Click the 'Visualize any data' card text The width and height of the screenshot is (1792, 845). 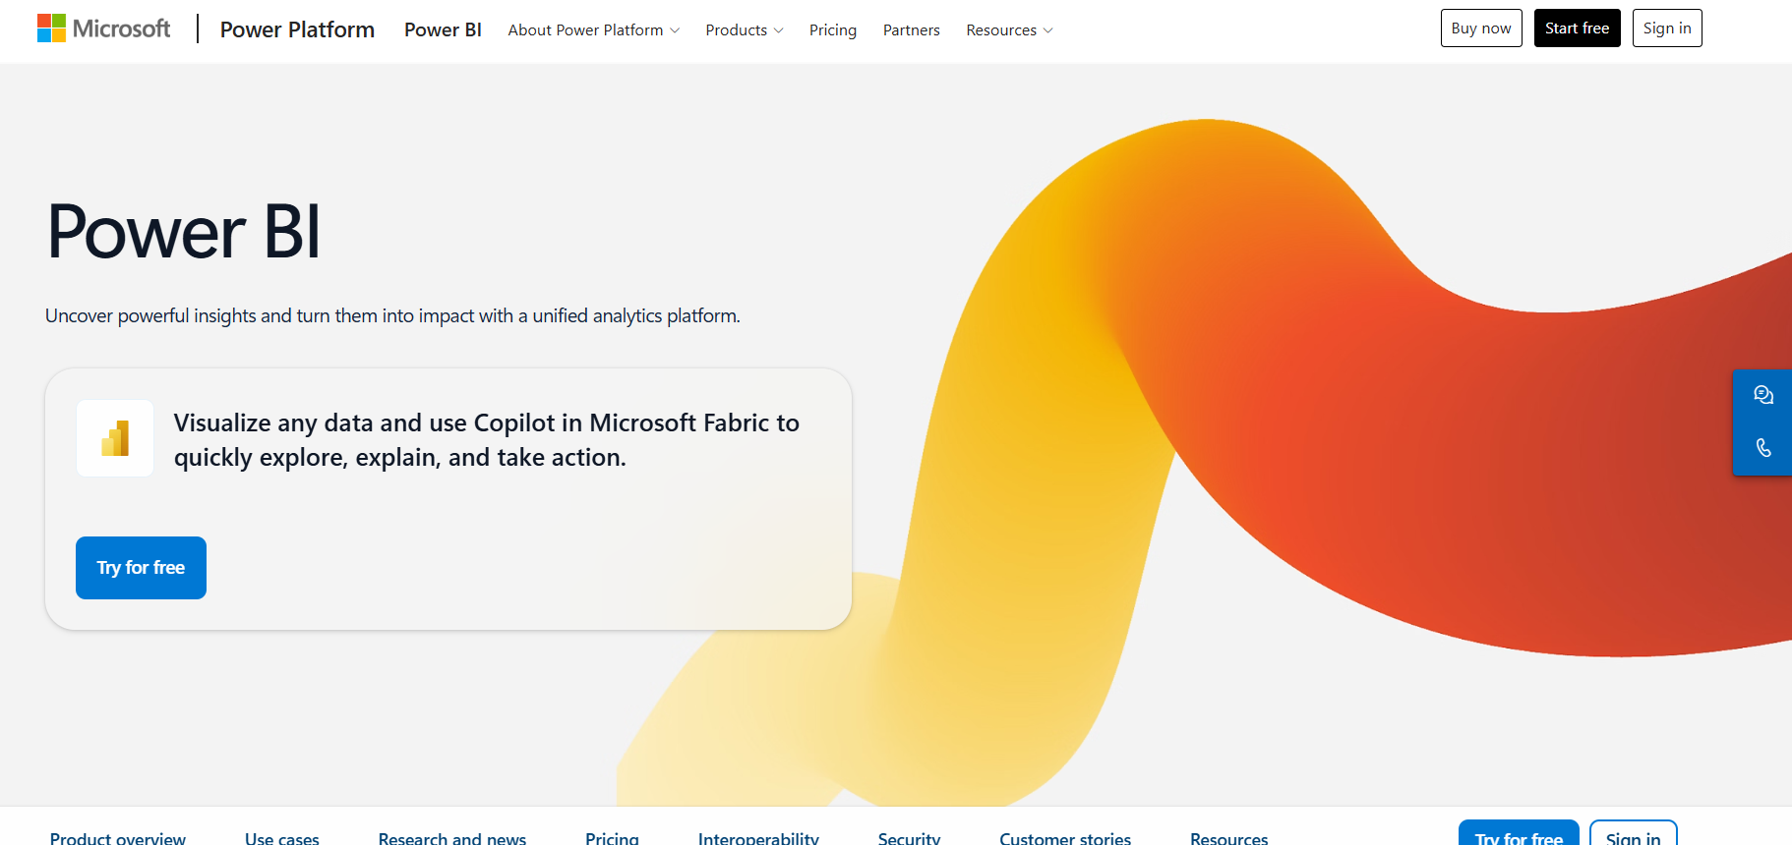point(487,440)
